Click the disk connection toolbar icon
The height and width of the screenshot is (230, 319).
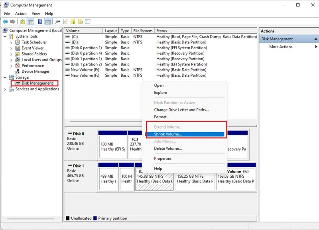[57, 22]
